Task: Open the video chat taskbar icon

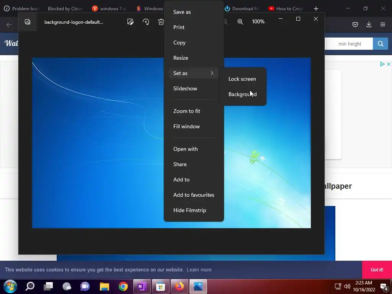Action: tap(85, 286)
